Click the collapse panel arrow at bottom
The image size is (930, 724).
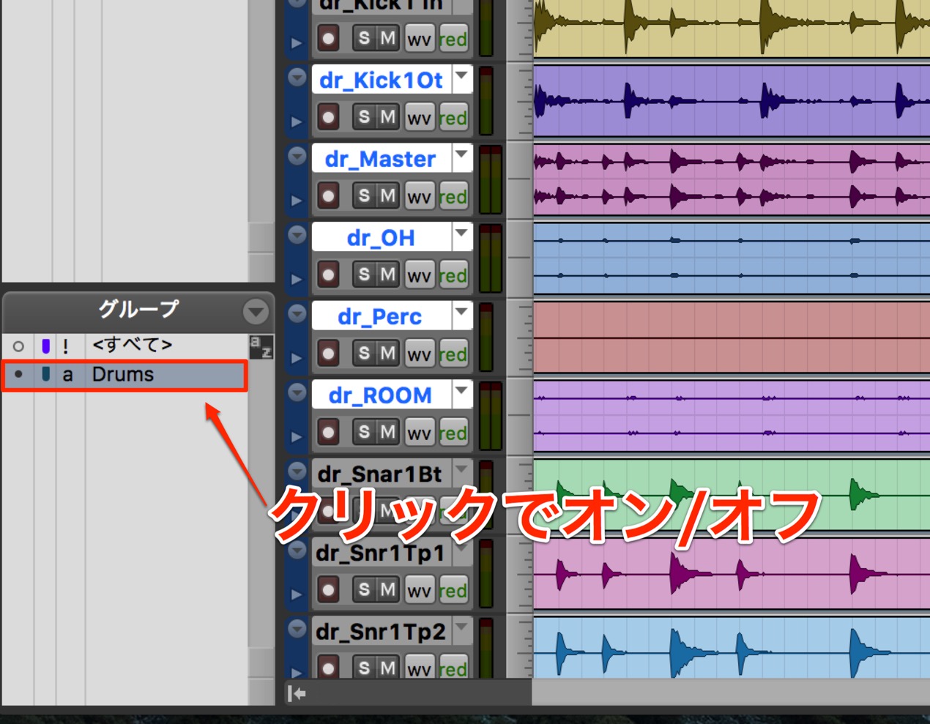297,693
